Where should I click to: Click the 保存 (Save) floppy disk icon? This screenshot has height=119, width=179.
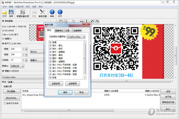click(11, 12)
